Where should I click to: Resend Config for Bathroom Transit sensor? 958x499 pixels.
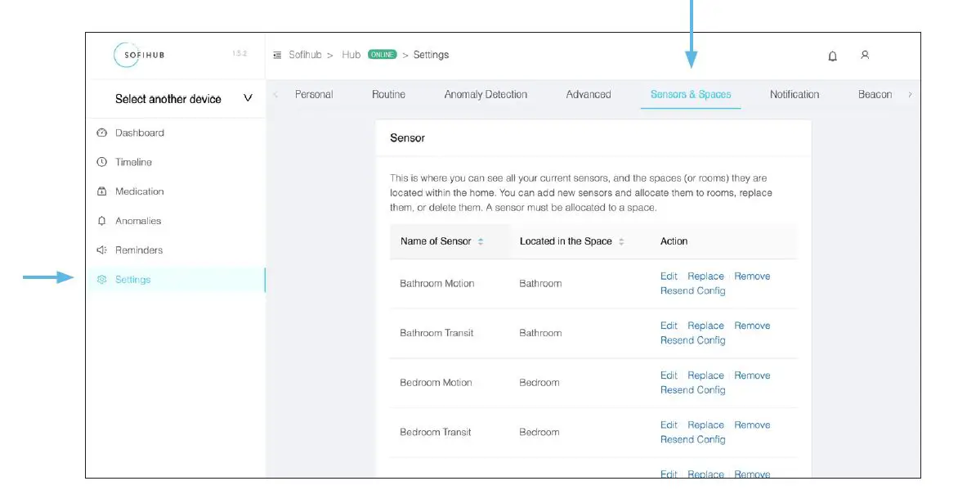click(692, 340)
